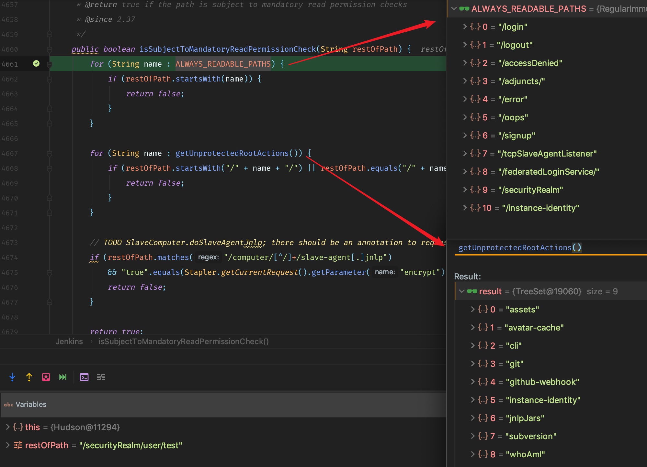647x467 pixels.
Task: Click getUnprotectedRootActions() call on line 4667
Action: [239, 153]
